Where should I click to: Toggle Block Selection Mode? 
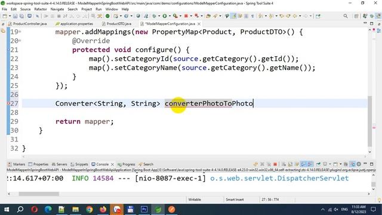246,16
